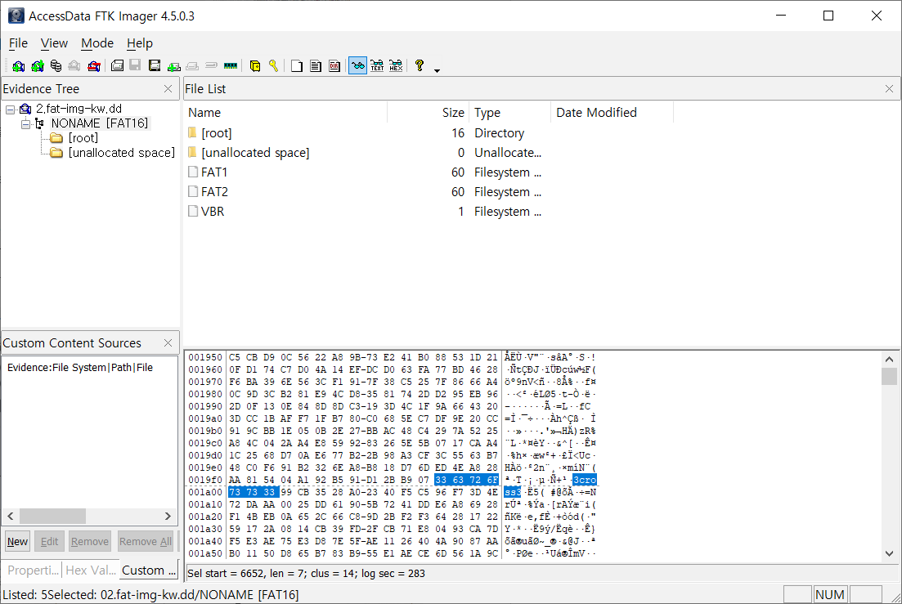The height and width of the screenshot is (604, 902).
Task: Switch to the Custom Content tab
Action: coord(149,570)
